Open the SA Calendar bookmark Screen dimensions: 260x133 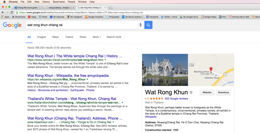57,17
